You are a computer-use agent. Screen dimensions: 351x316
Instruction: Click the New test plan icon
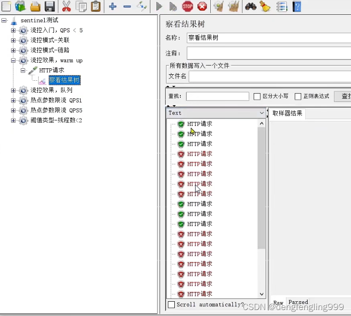tap(6, 6)
